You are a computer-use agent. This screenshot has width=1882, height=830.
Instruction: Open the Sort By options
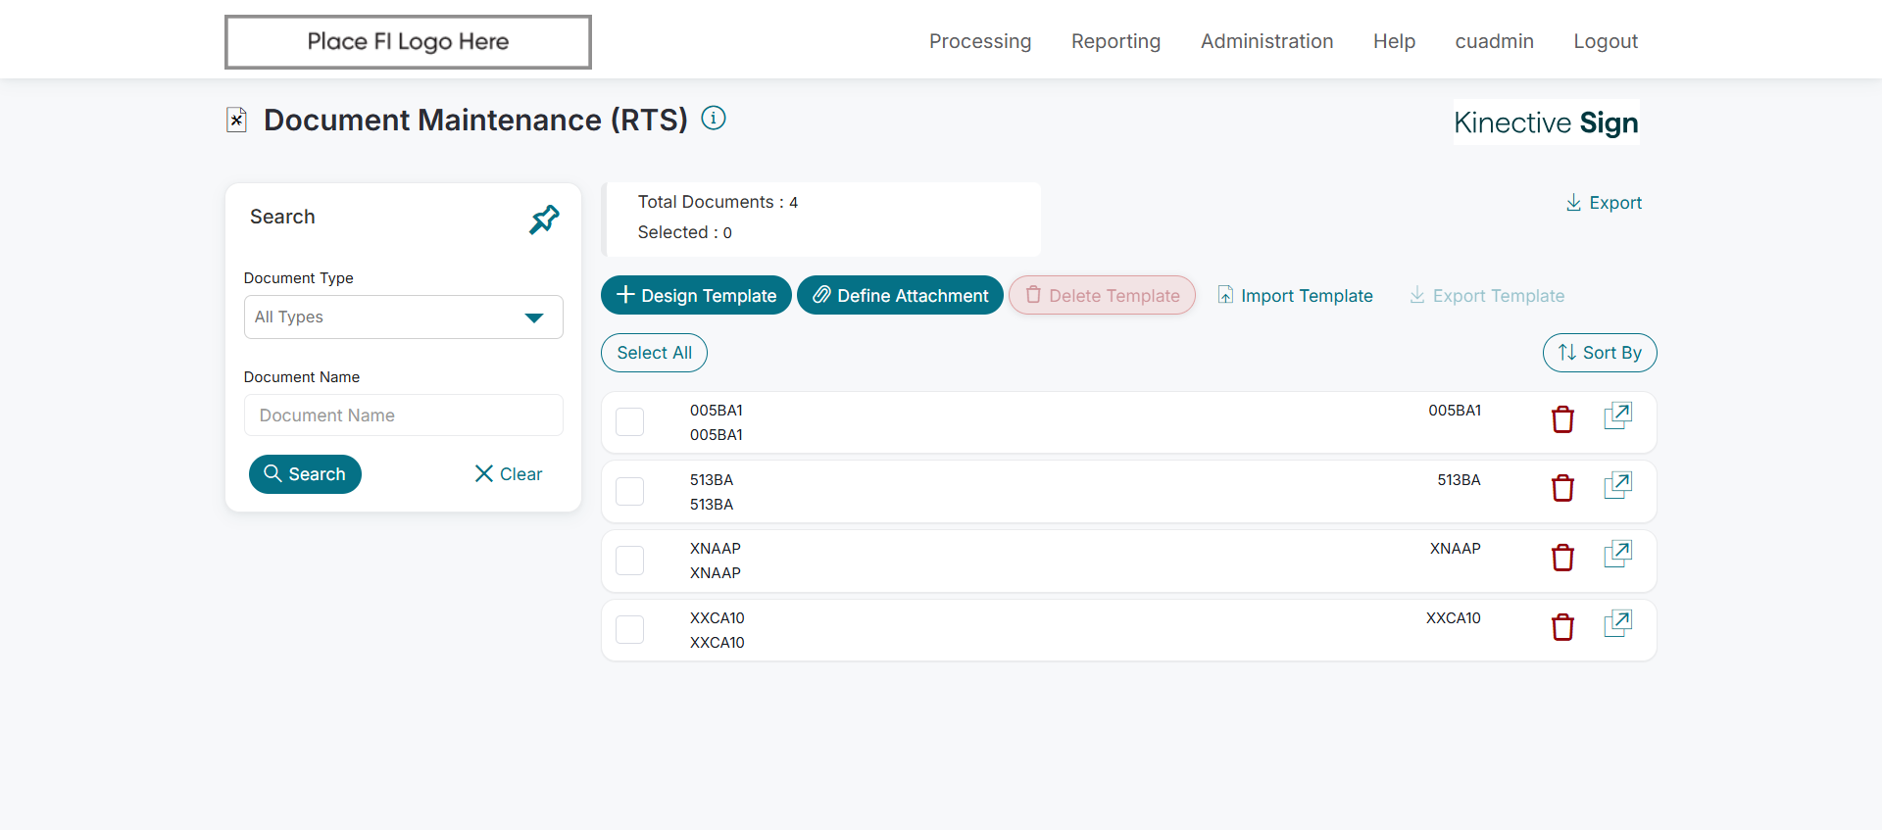tap(1599, 353)
